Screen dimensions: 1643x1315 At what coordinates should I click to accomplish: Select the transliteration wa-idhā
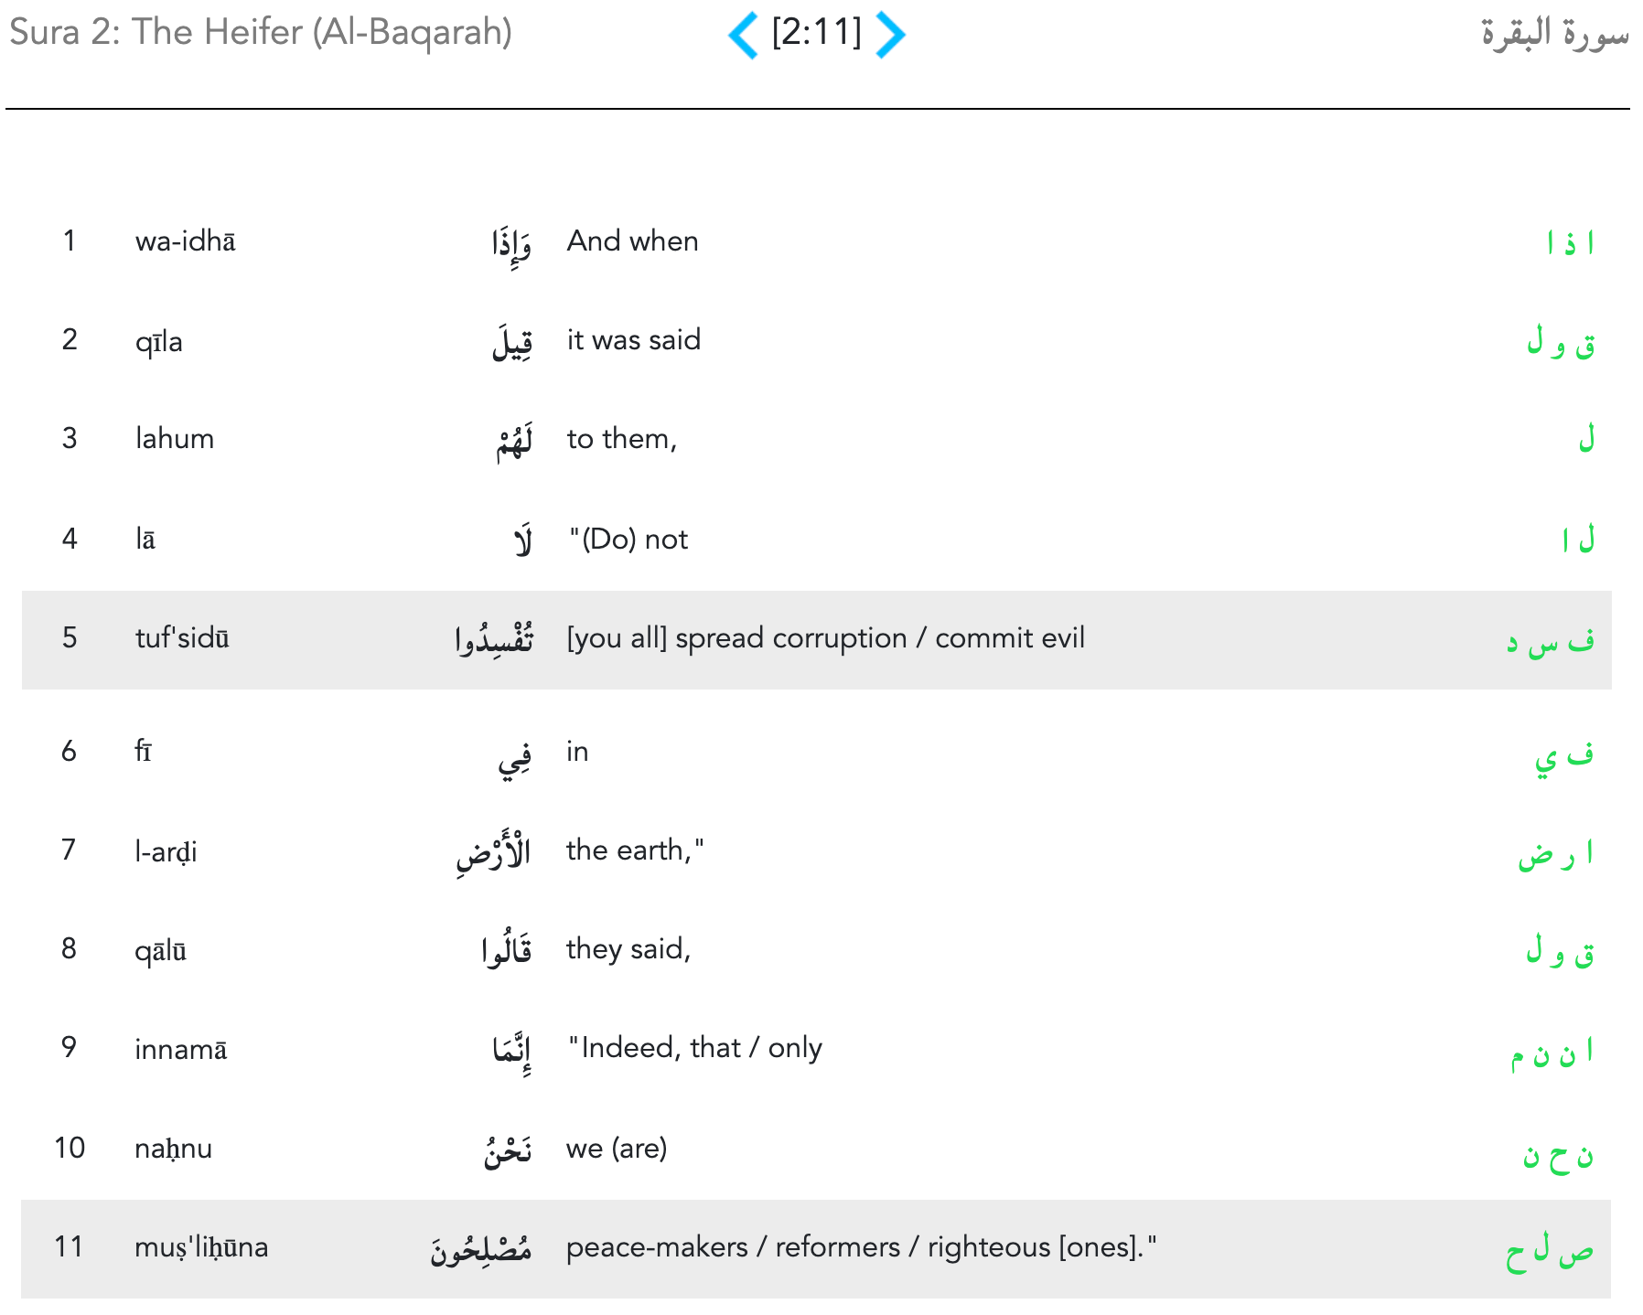(x=186, y=241)
